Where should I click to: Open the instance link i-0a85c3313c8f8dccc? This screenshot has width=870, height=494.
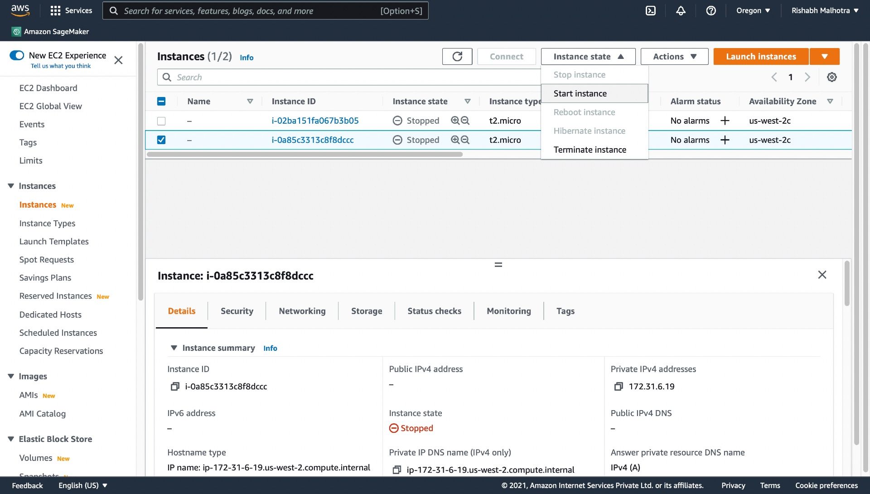[313, 140]
